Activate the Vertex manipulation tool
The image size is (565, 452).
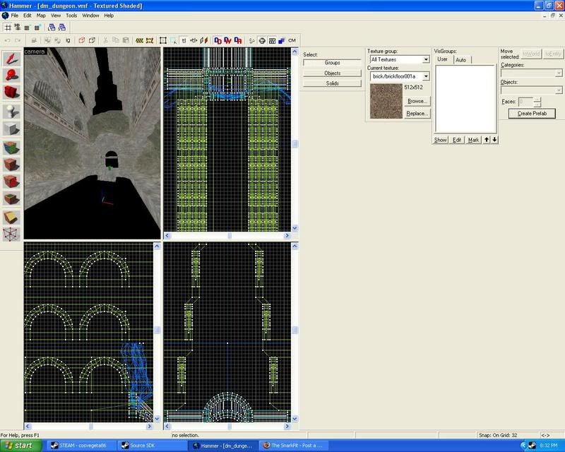(x=11, y=234)
